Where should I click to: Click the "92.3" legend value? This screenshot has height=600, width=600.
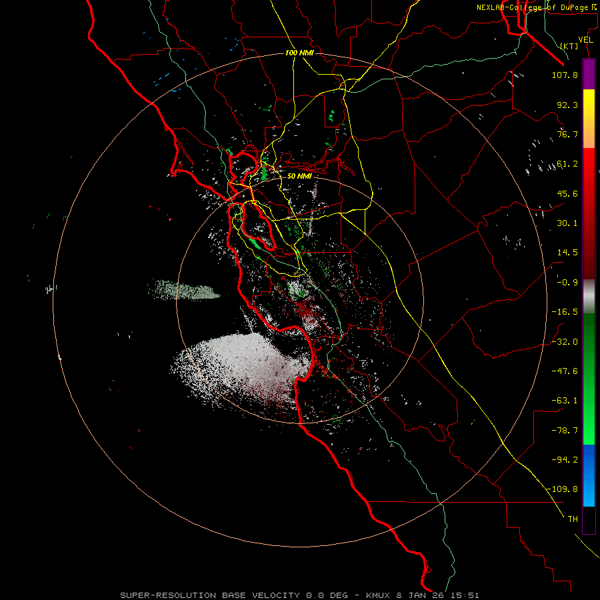point(567,105)
